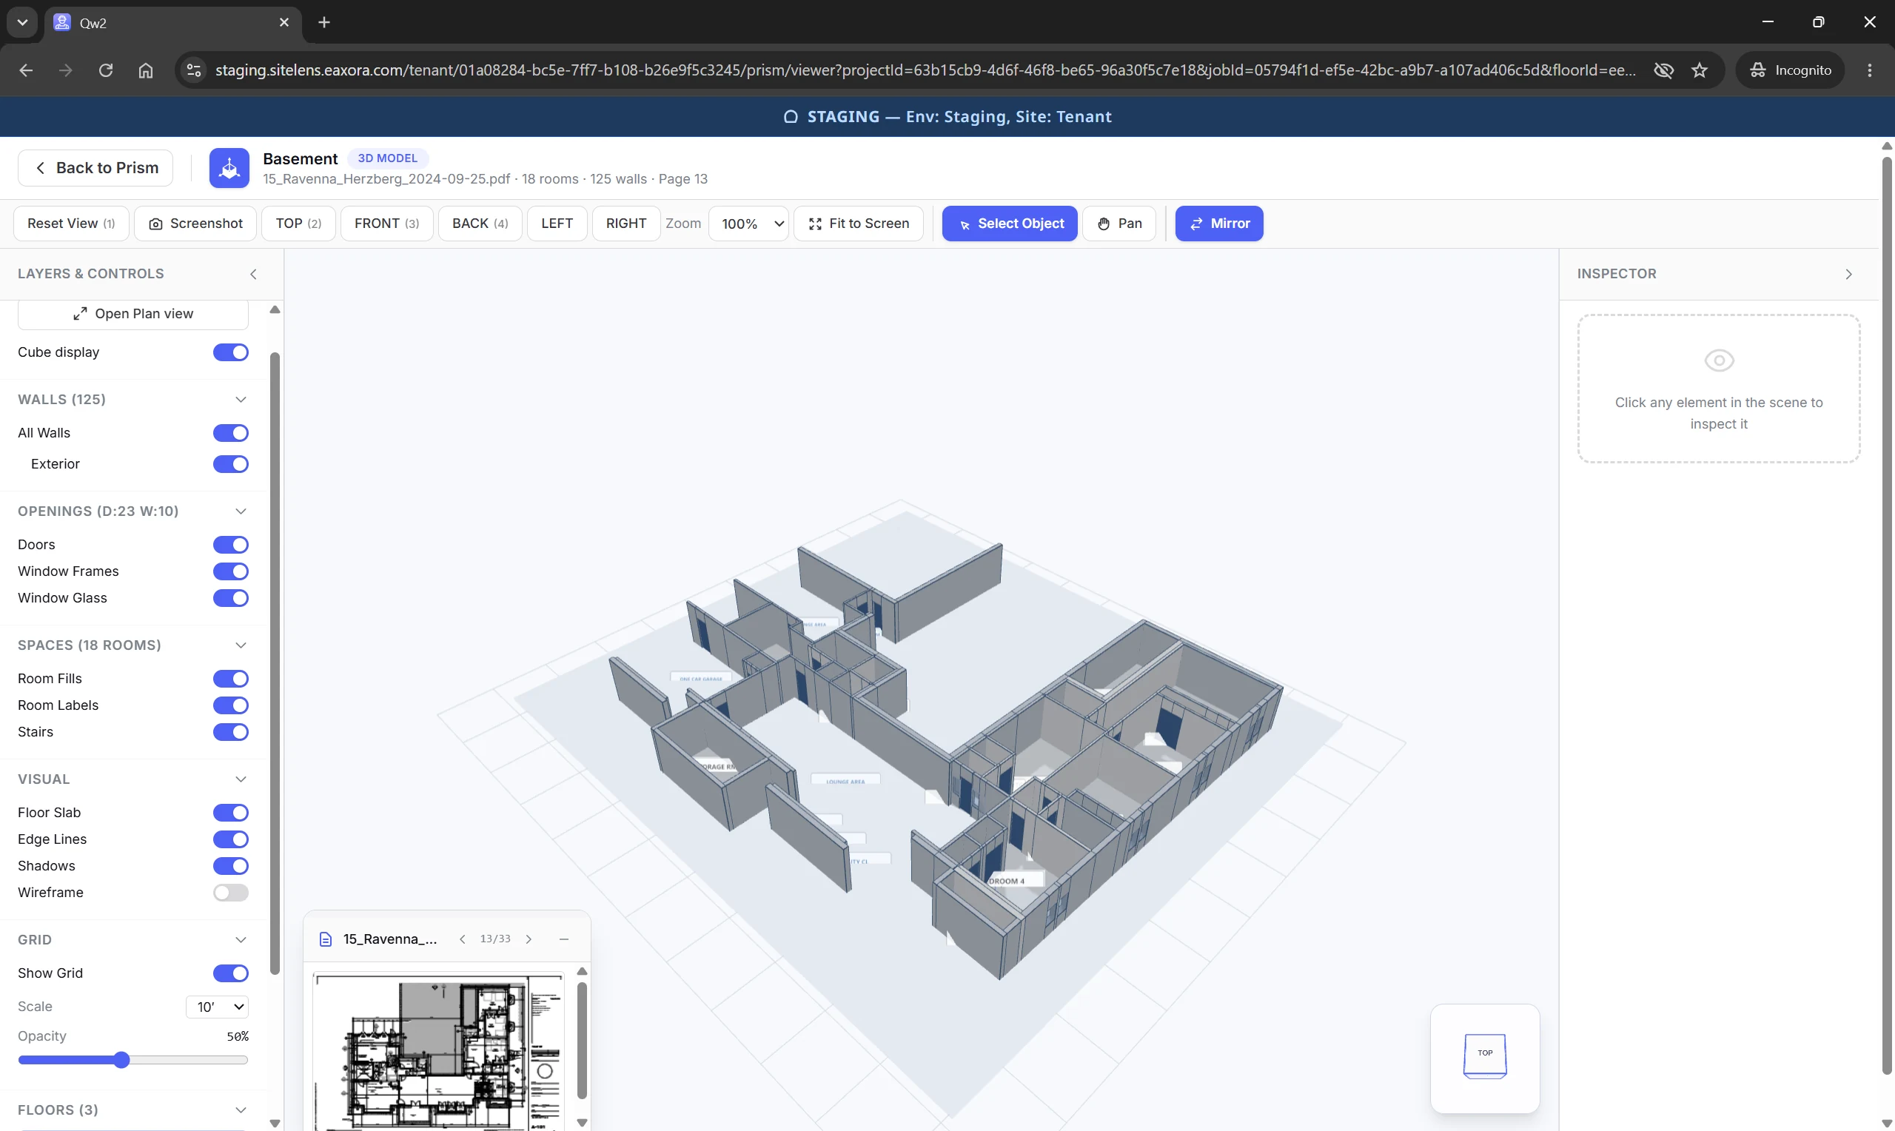1895x1131 pixels.
Task: Click the floor plan thumbnail preview
Action: (x=438, y=1052)
